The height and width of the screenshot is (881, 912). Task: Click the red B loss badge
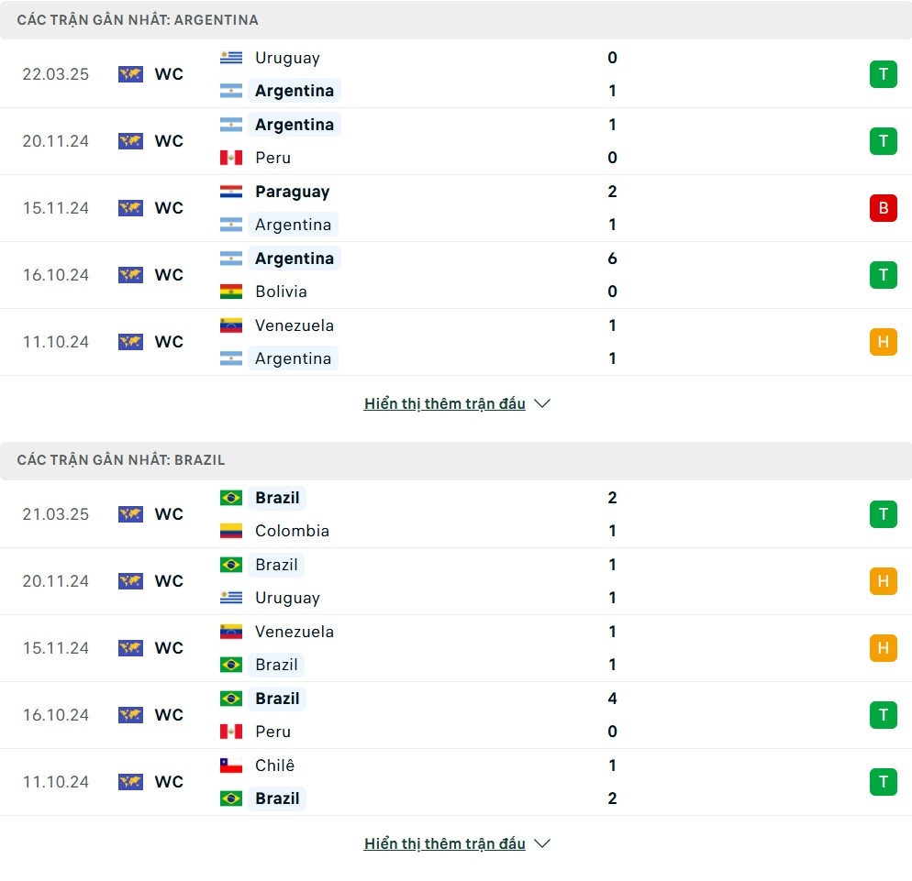[x=883, y=208]
